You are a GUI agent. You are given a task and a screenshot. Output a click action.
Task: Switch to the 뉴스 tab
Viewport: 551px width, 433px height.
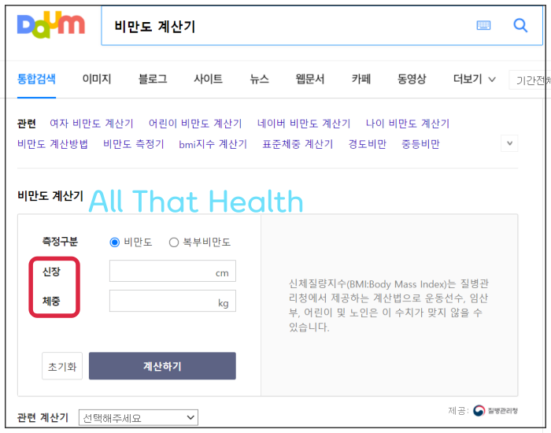pyautogui.click(x=259, y=79)
